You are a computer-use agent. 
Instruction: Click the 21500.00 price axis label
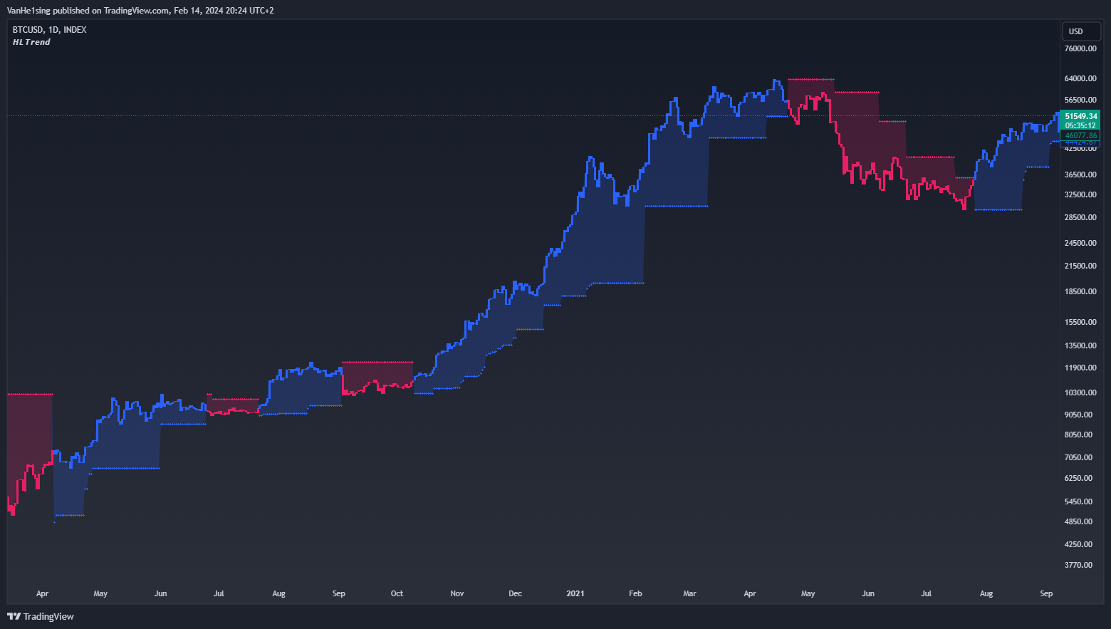(x=1080, y=266)
